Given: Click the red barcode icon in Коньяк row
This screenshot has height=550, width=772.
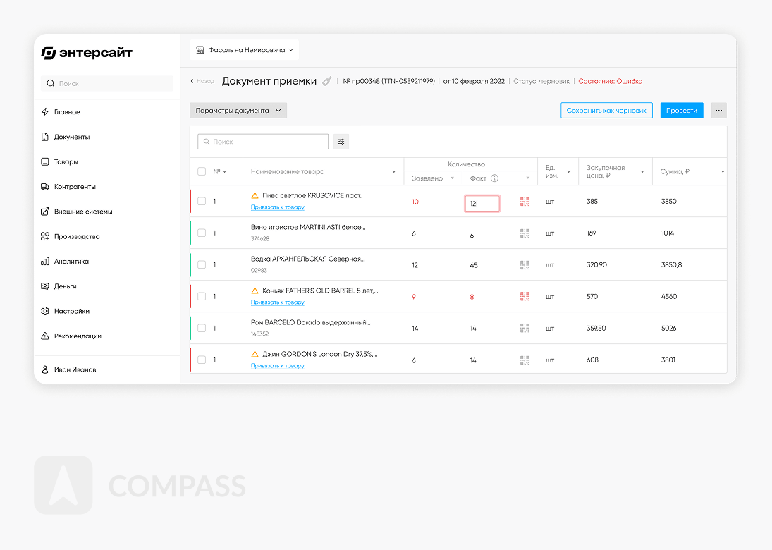Looking at the screenshot, I should point(525,297).
